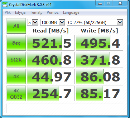
Task: Close the CrystalDiskMark window
Action: 120,3
